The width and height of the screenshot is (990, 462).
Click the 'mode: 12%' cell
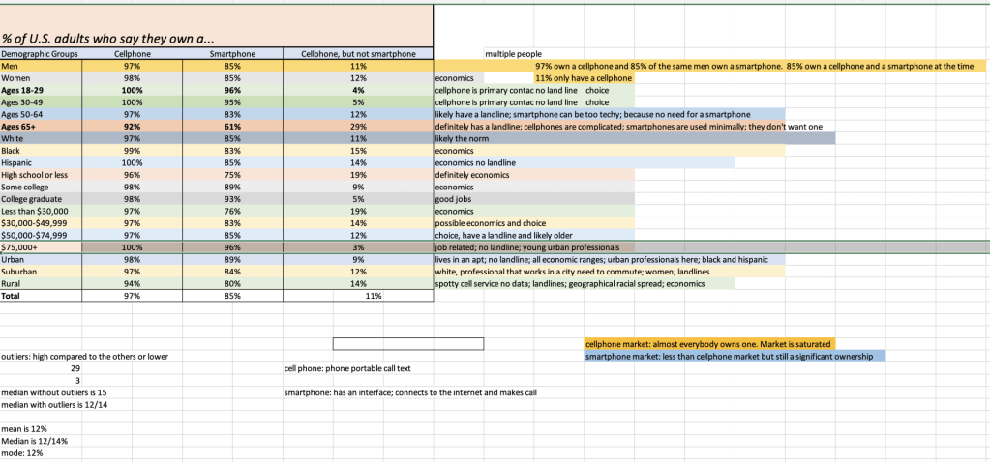pos(22,452)
